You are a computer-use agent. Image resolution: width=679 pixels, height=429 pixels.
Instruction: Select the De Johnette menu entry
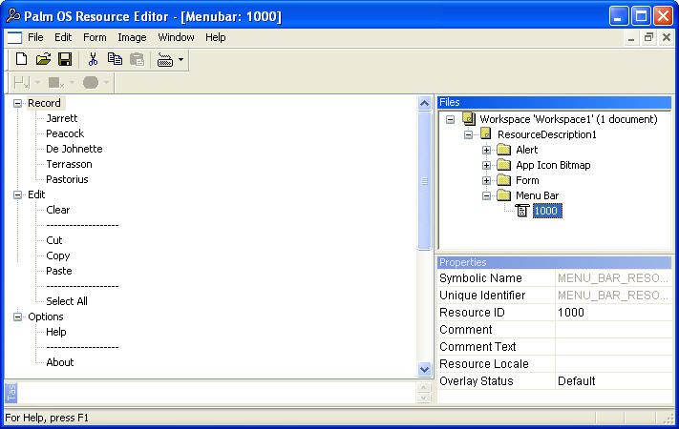[x=74, y=149]
